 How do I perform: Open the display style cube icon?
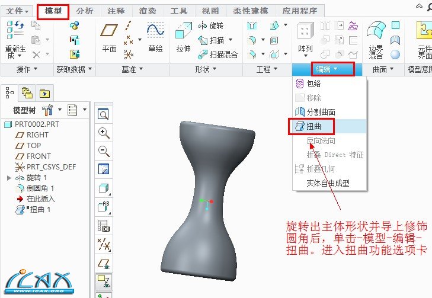(103, 188)
